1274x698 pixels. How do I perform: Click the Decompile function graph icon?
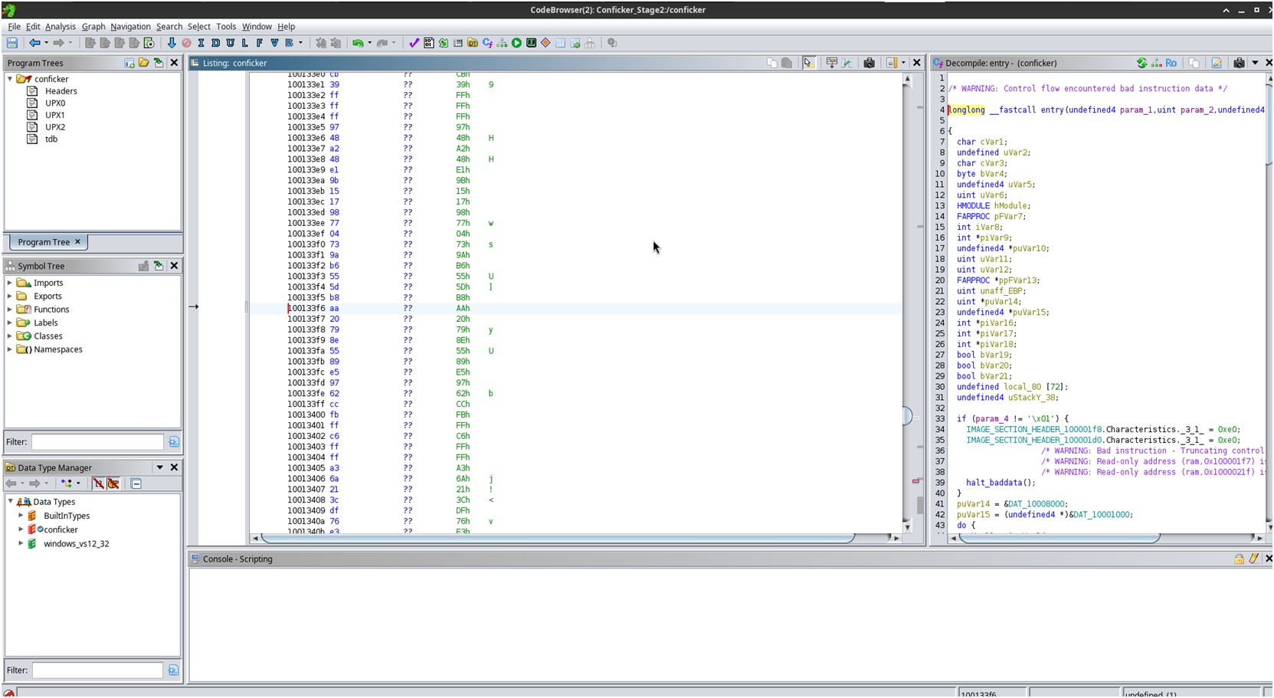(1157, 63)
